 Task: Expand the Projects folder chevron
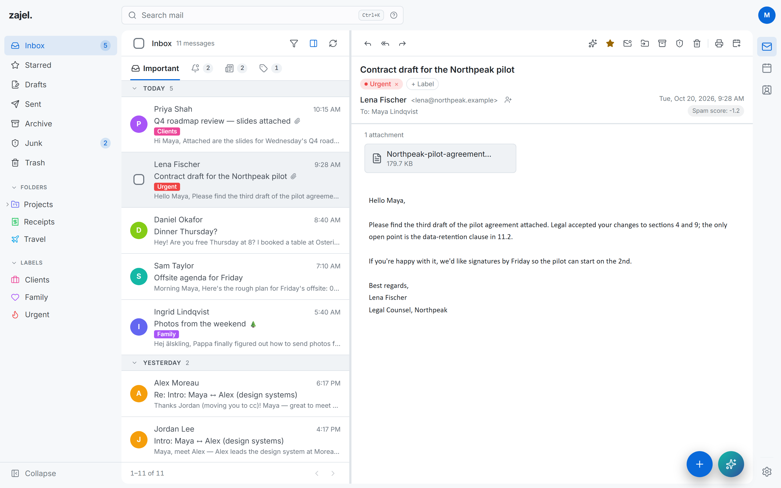pyautogui.click(x=7, y=204)
